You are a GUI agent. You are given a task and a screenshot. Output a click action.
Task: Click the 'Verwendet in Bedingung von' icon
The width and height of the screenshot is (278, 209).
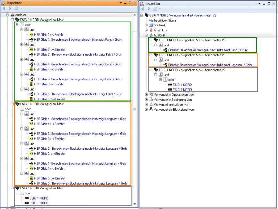point(151,100)
